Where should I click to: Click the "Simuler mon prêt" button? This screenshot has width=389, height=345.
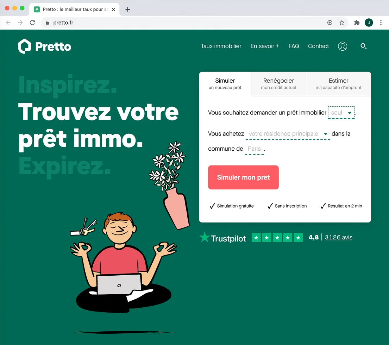pyautogui.click(x=243, y=177)
